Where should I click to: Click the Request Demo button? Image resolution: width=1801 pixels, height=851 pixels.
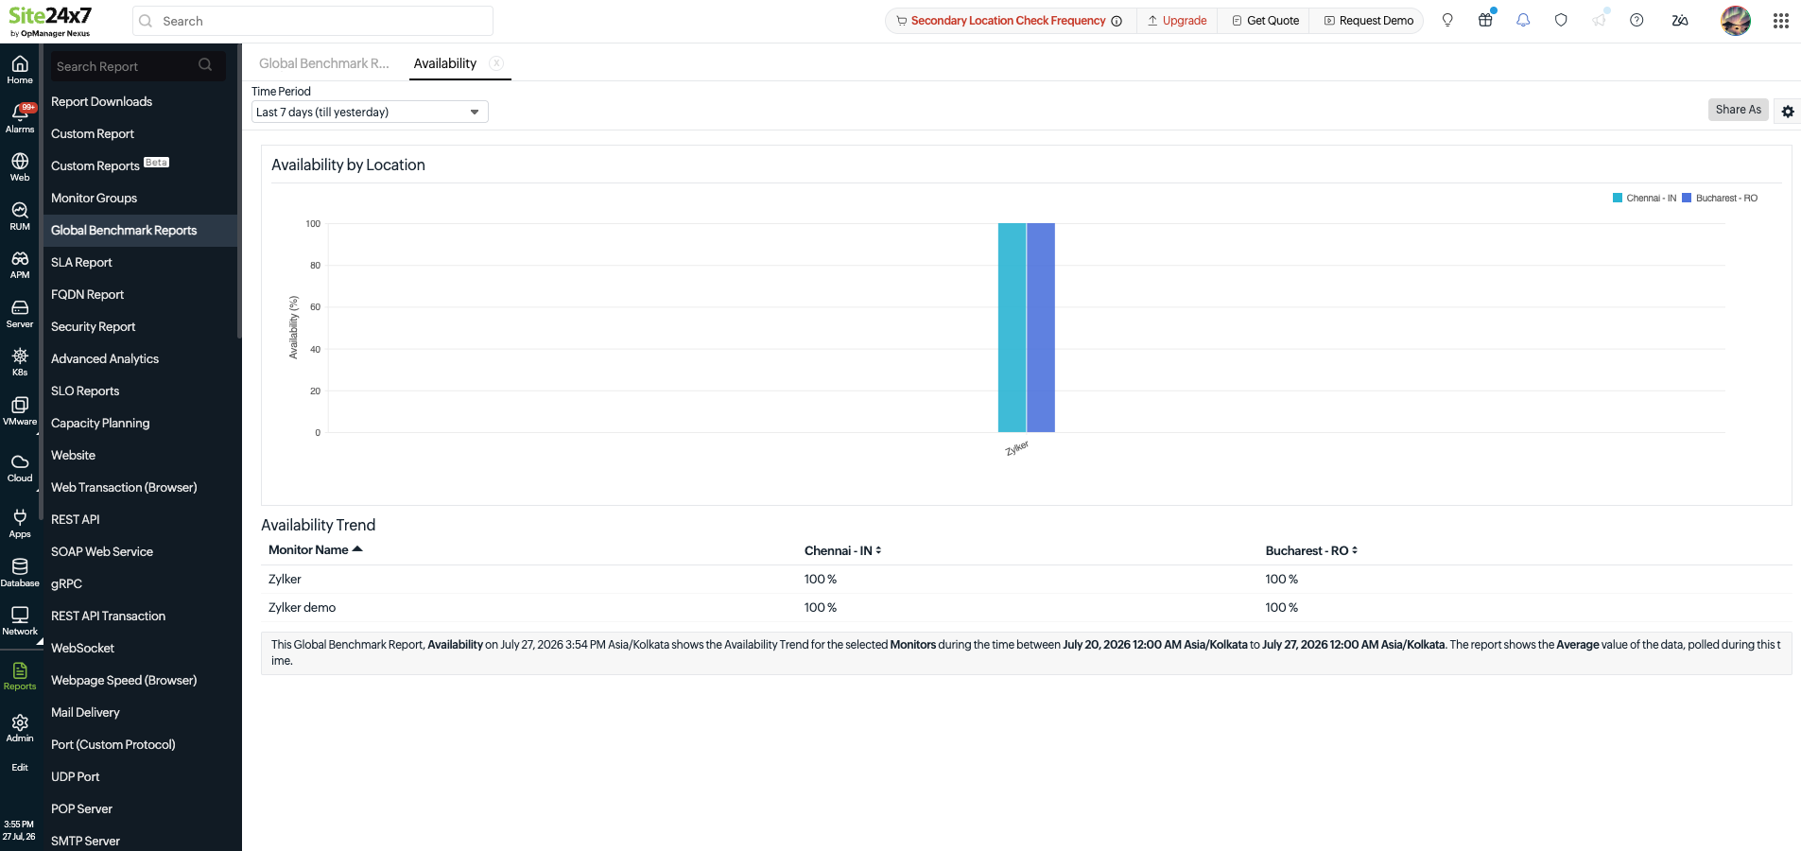[x=1368, y=20]
